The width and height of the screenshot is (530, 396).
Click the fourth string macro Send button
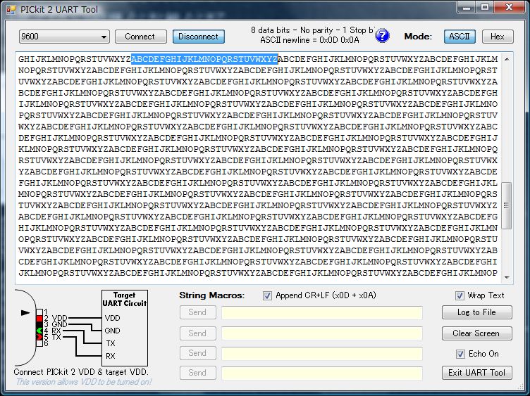point(198,373)
